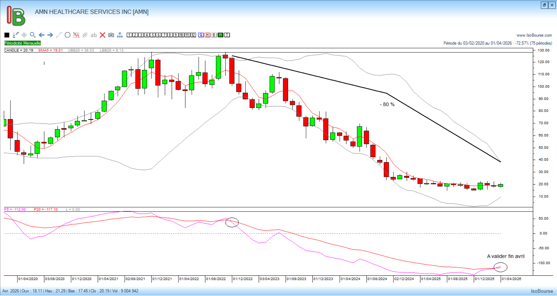Open the hierarchy tree icon

point(120,35)
